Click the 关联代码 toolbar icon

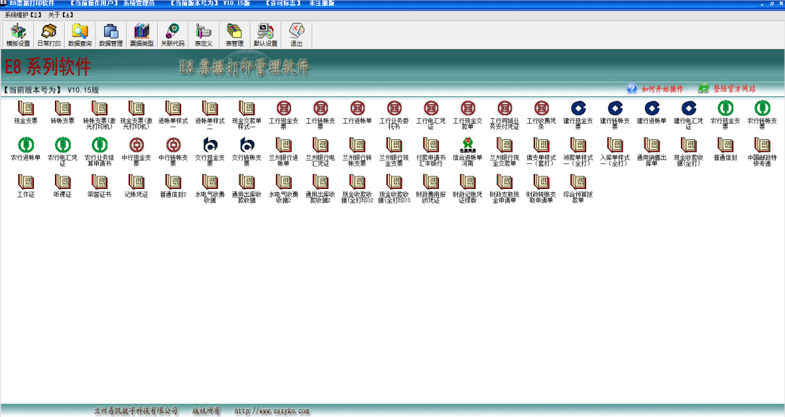[173, 35]
